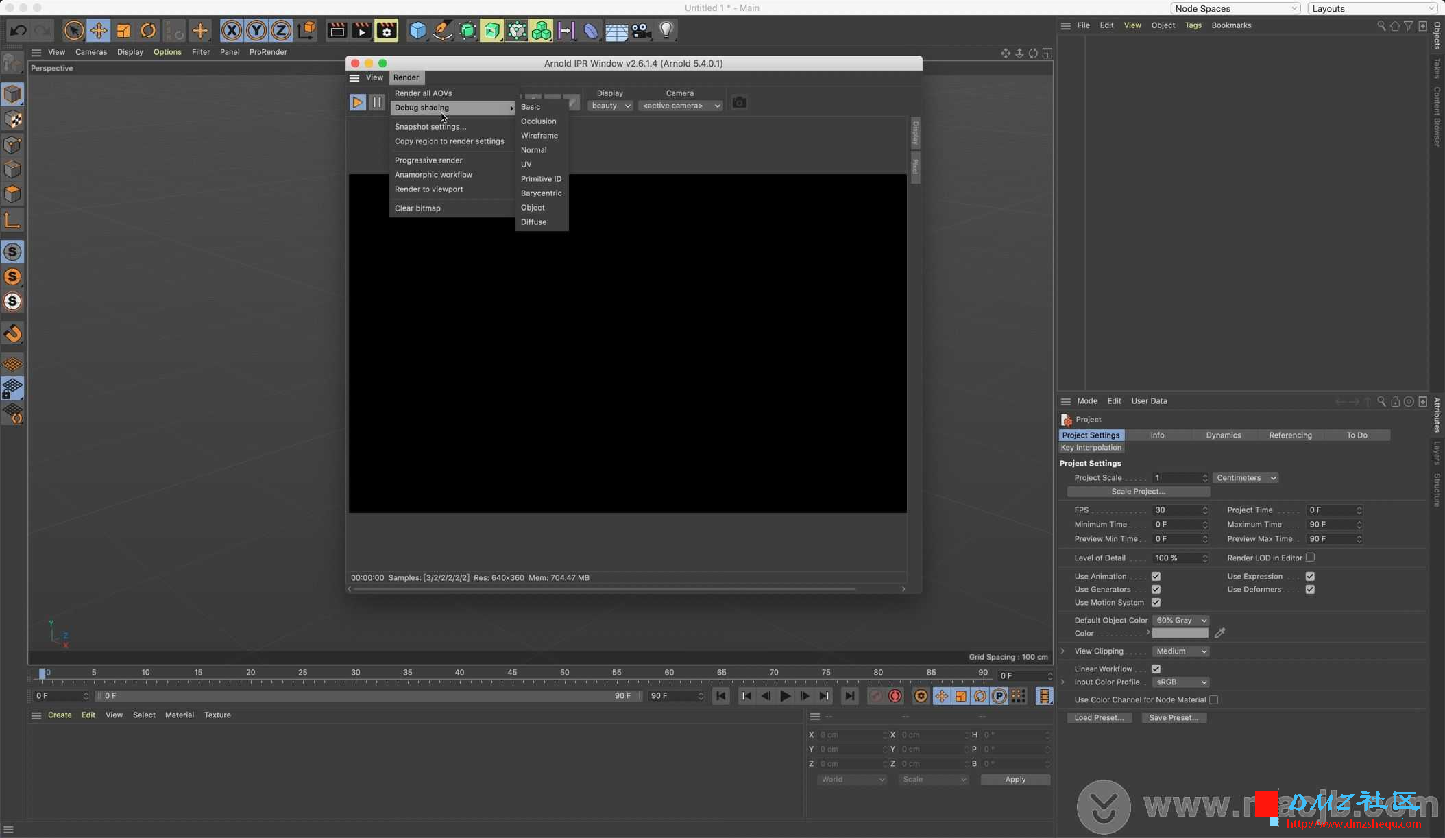Toggle Use Expression checkbox
The image size is (1445, 838).
[x=1310, y=576]
